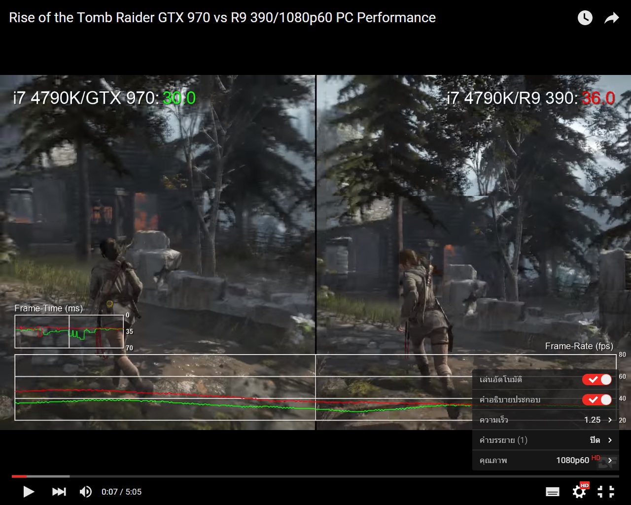Turn off the เล่นอัตโนมัติ autoplay switch

pyautogui.click(x=597, y=379)
